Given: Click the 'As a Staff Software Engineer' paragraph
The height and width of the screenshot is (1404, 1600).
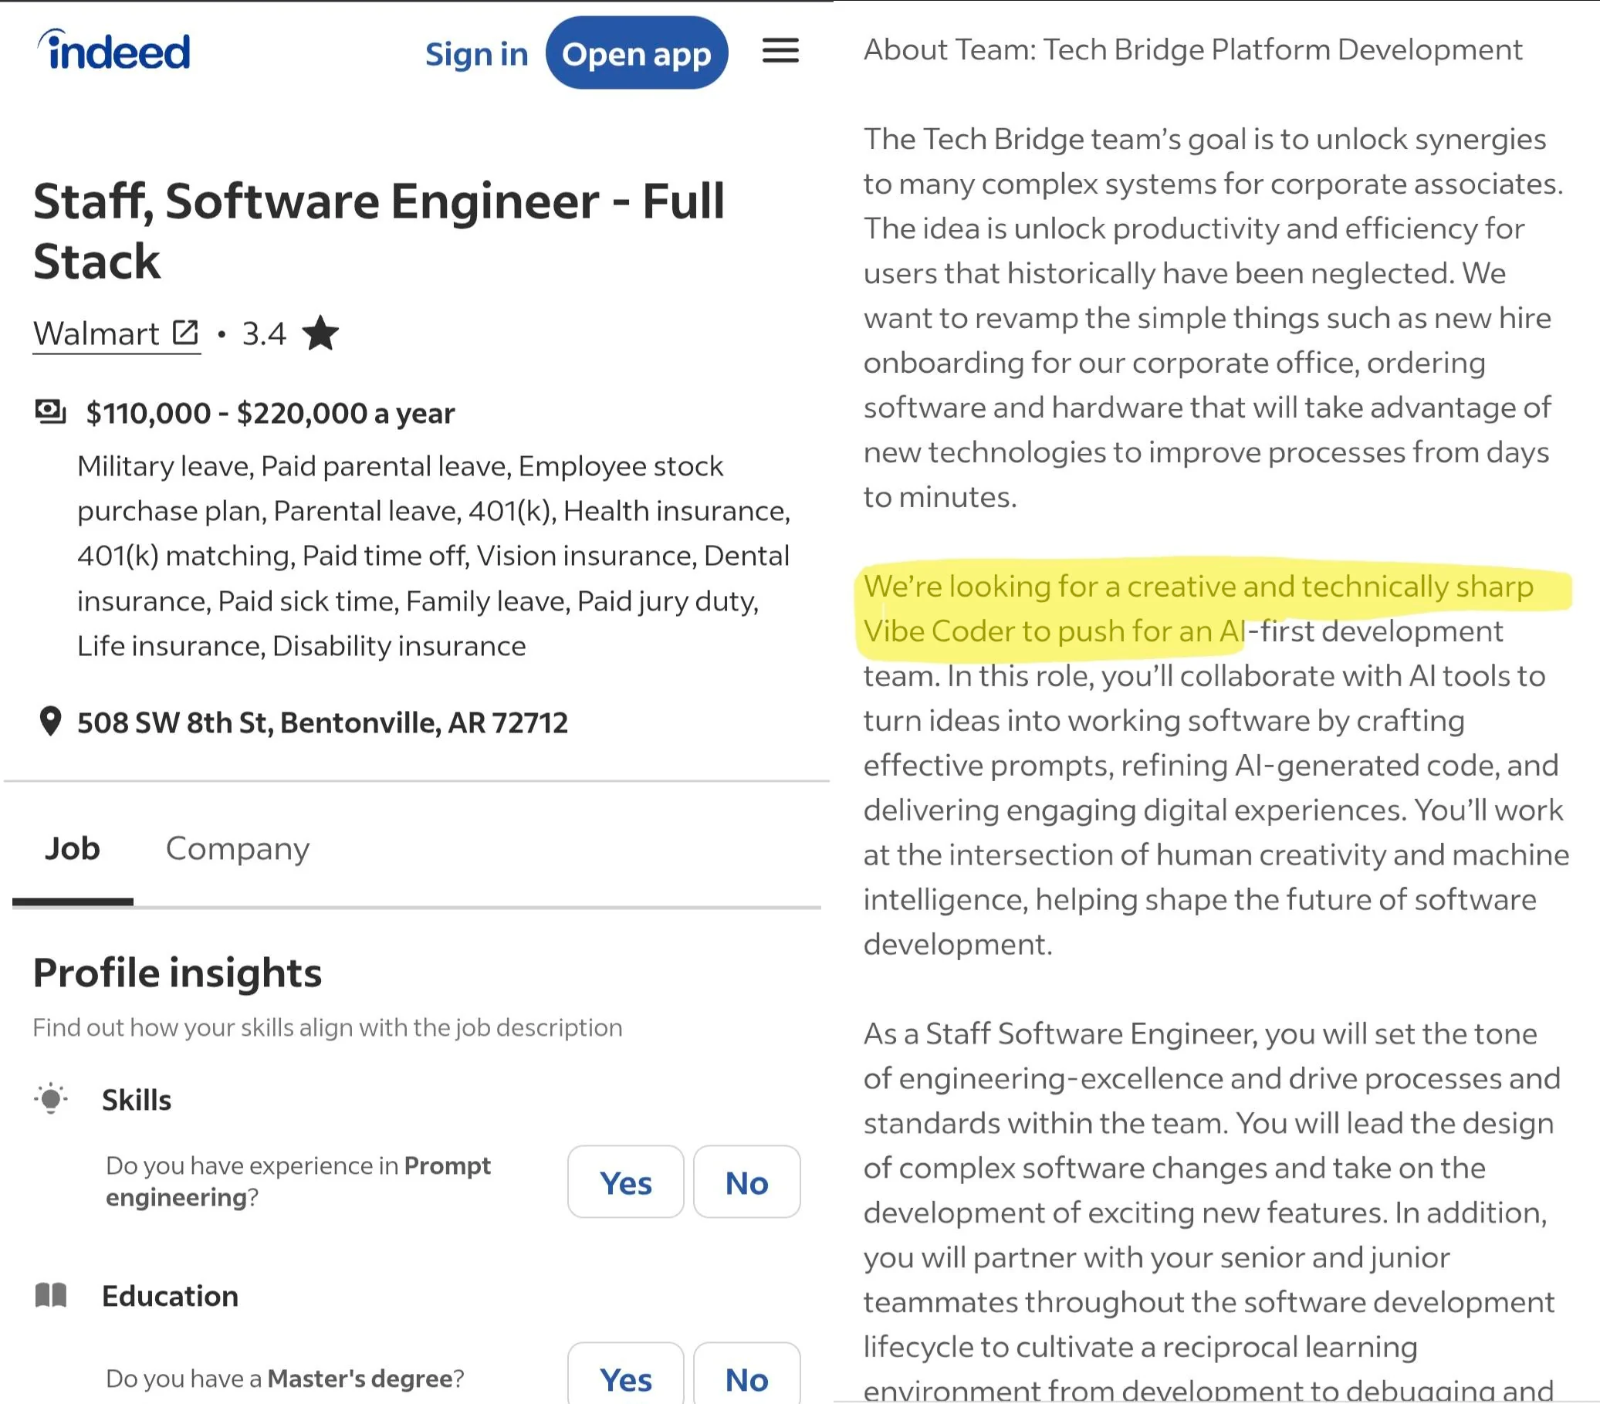Looking at the screenshot, I should click(1212, 1212).
